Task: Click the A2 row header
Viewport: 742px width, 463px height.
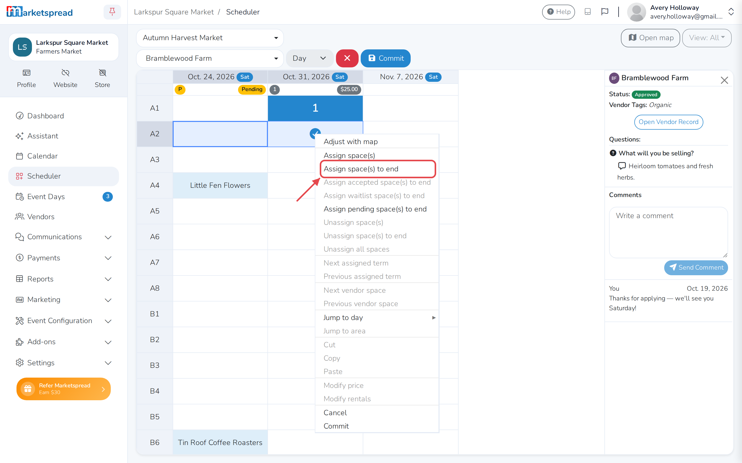Action: click(x=155, y=134)
